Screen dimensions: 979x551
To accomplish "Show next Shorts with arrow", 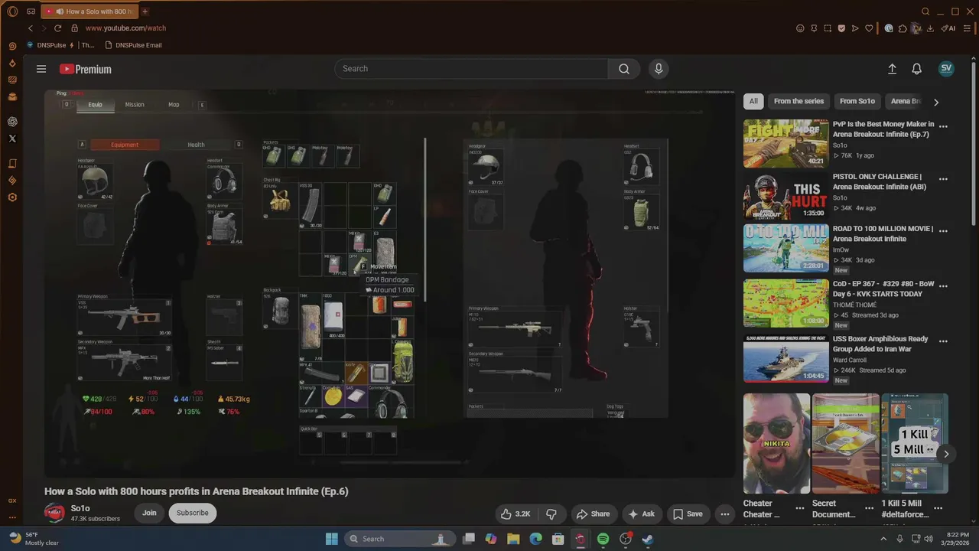I will point(946,454).
